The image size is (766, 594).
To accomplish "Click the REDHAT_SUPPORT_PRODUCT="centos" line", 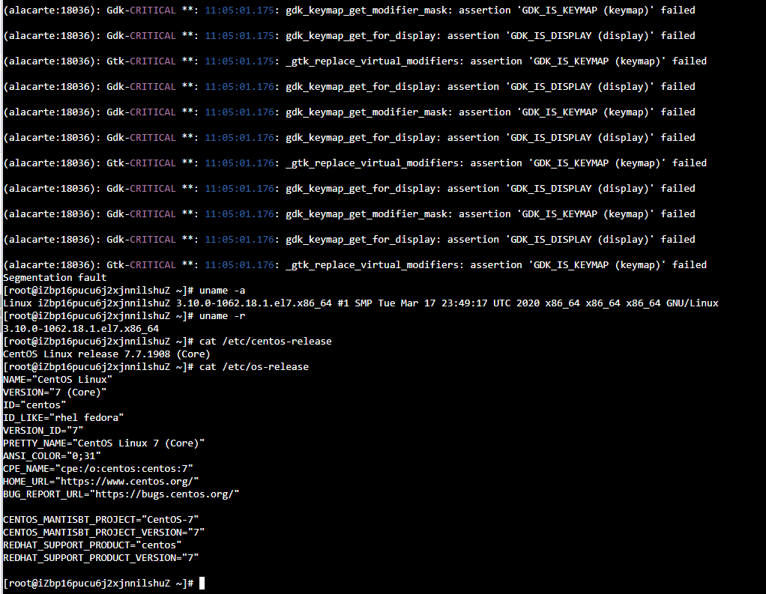I will [x=92, y=545].
